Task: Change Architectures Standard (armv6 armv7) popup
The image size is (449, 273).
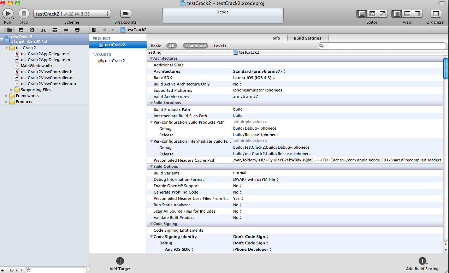Action: 259,71
